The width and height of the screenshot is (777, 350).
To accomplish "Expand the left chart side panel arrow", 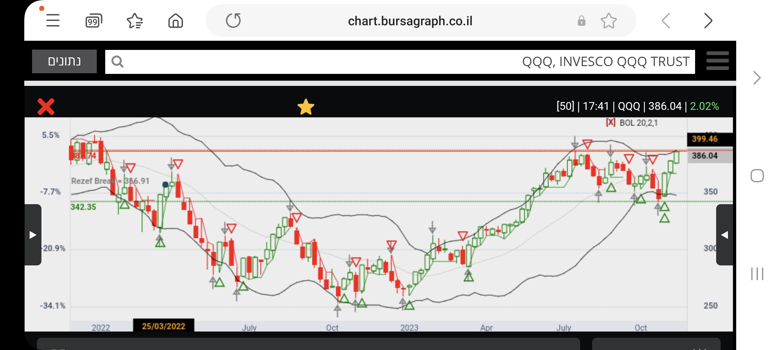I will pyautogui.click(x=33, y=235).
